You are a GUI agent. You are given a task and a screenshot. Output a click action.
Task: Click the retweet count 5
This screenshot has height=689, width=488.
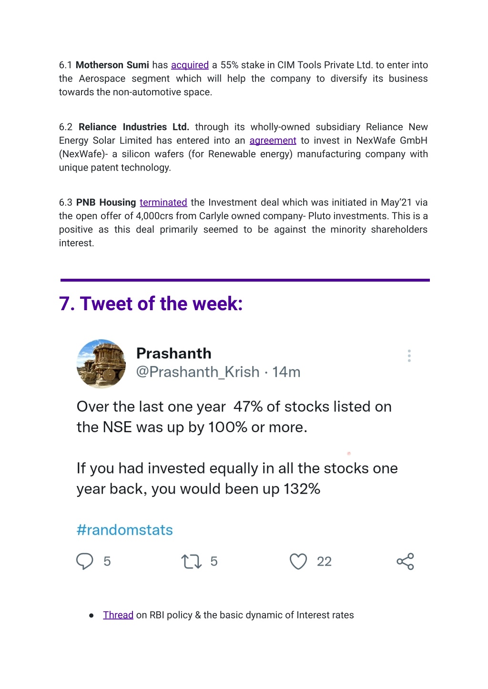(214, 562)
